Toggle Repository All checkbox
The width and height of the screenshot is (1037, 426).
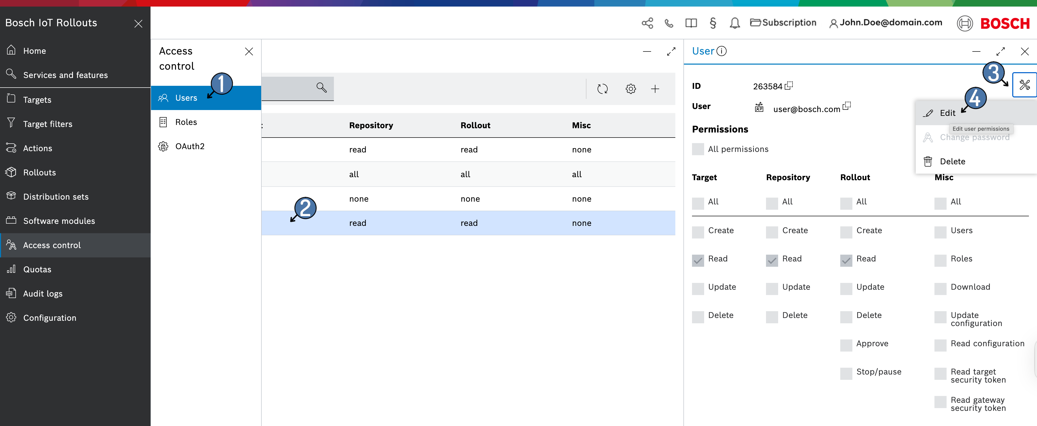[x=772, y=203]
